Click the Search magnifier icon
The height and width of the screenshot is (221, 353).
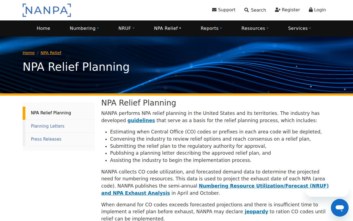point(247,10)
